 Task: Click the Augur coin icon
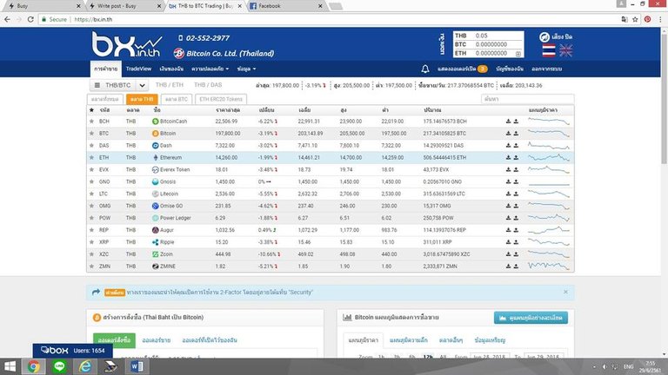coord(156,230)
